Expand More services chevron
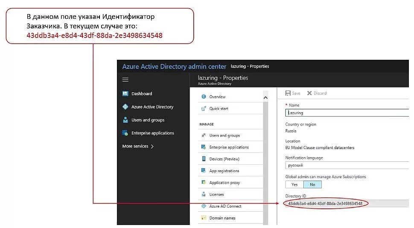Viewport: 414px width, 228px height. (x=152, y=146)
